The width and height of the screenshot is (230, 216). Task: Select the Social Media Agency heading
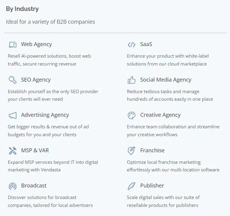pyautogui.click(x=166, y=80)
